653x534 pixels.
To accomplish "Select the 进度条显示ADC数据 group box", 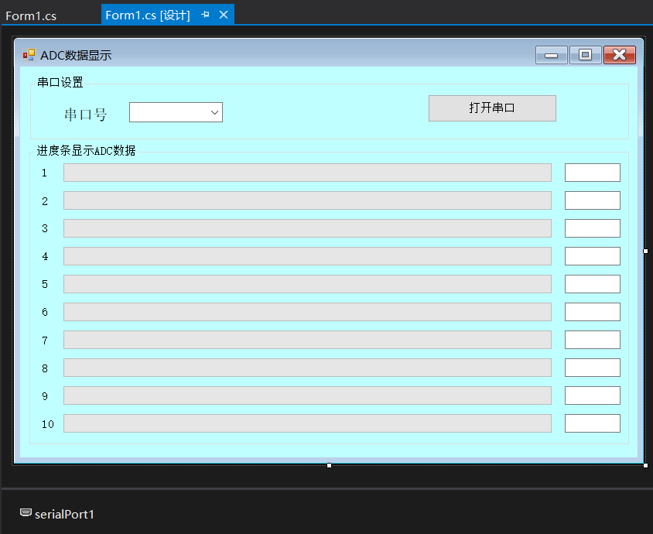I will (x=84, y=150).
